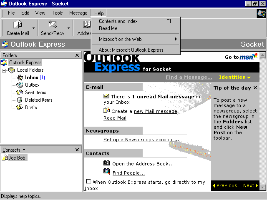
Task: Close the Contacts pane
Action: 77,150
